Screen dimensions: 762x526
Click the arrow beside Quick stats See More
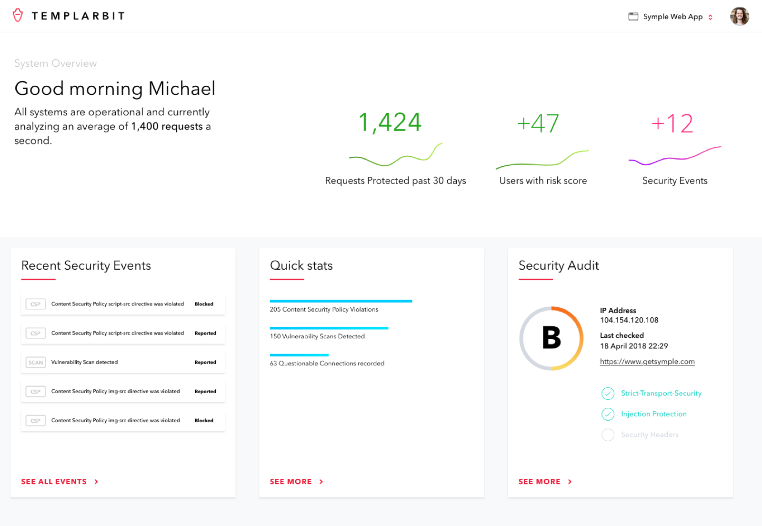point(321,482)
